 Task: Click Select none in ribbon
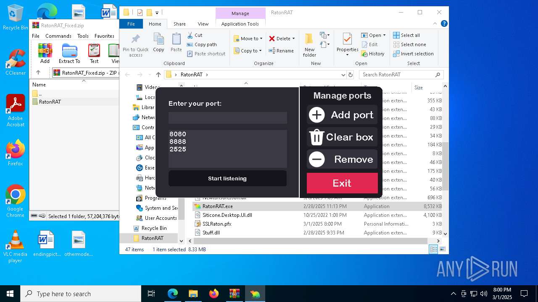tap(409, 44)
